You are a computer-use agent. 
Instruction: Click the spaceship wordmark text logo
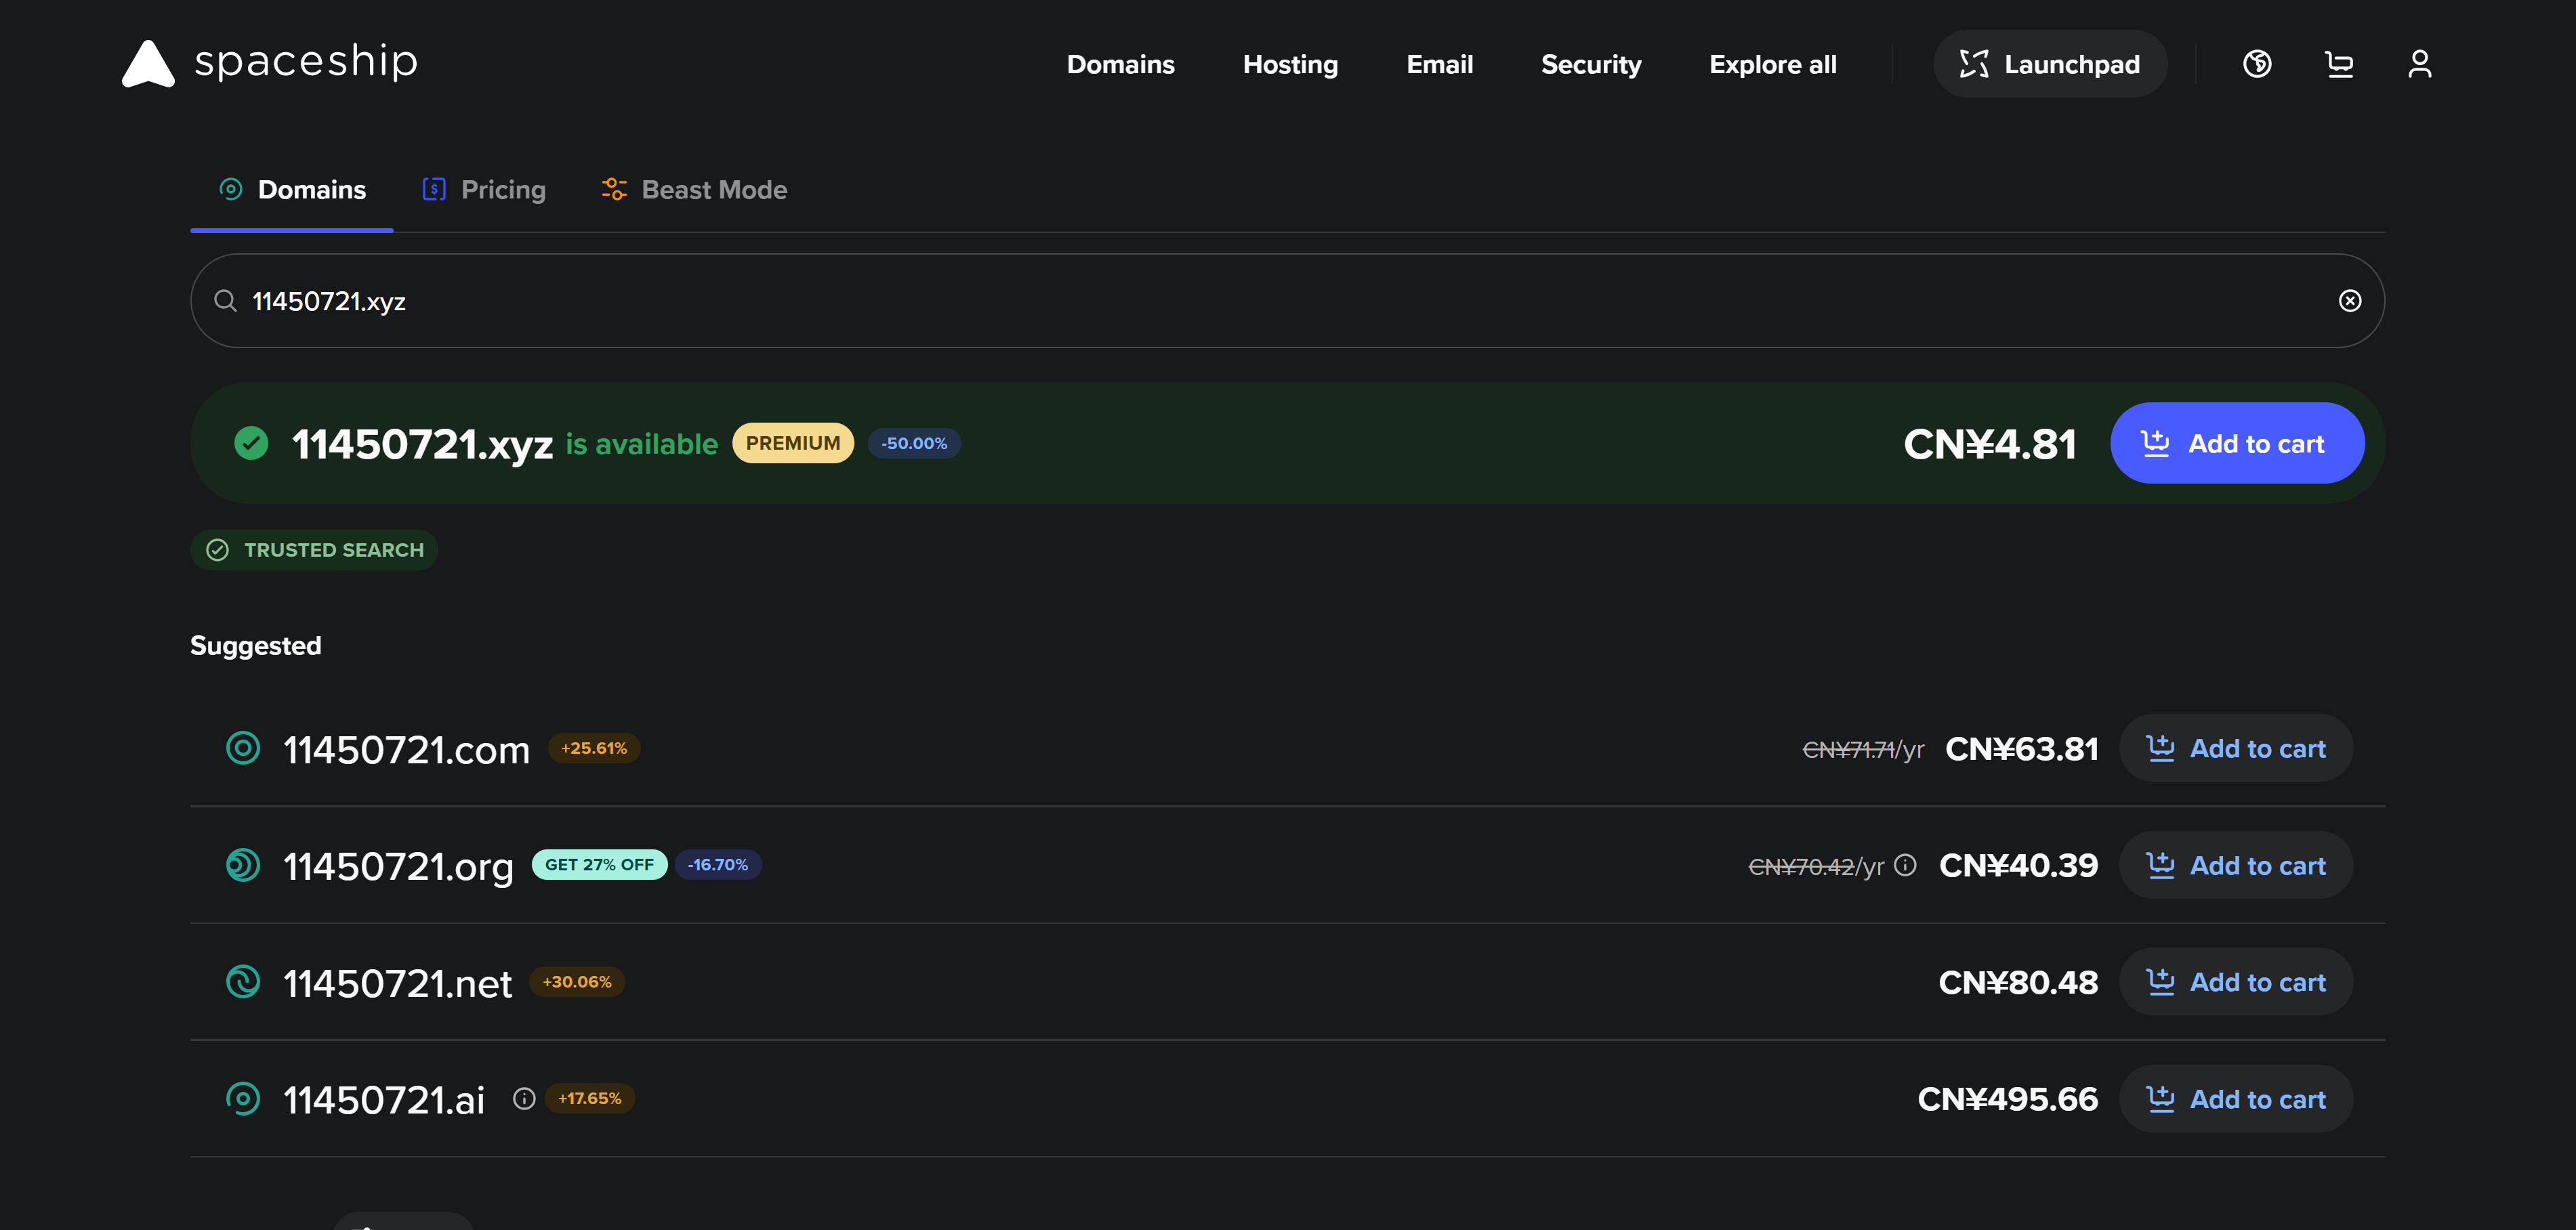click(x=306, y=62)
